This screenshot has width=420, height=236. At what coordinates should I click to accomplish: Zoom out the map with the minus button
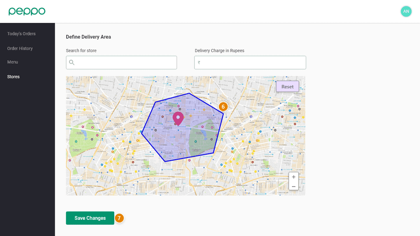coord(294,186)
